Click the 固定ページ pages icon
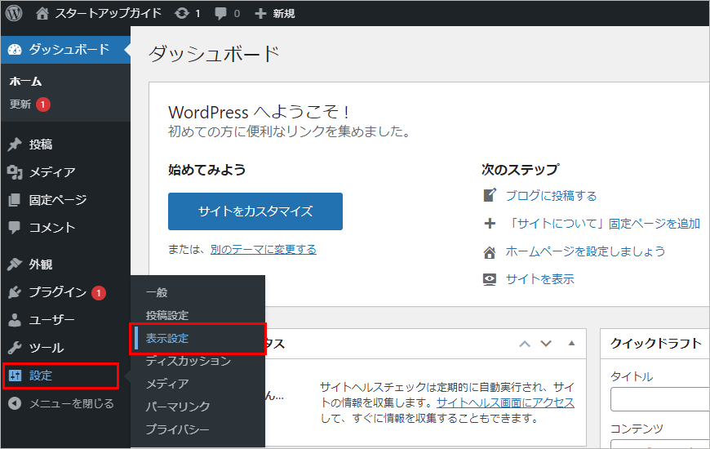 pos(15,200)
